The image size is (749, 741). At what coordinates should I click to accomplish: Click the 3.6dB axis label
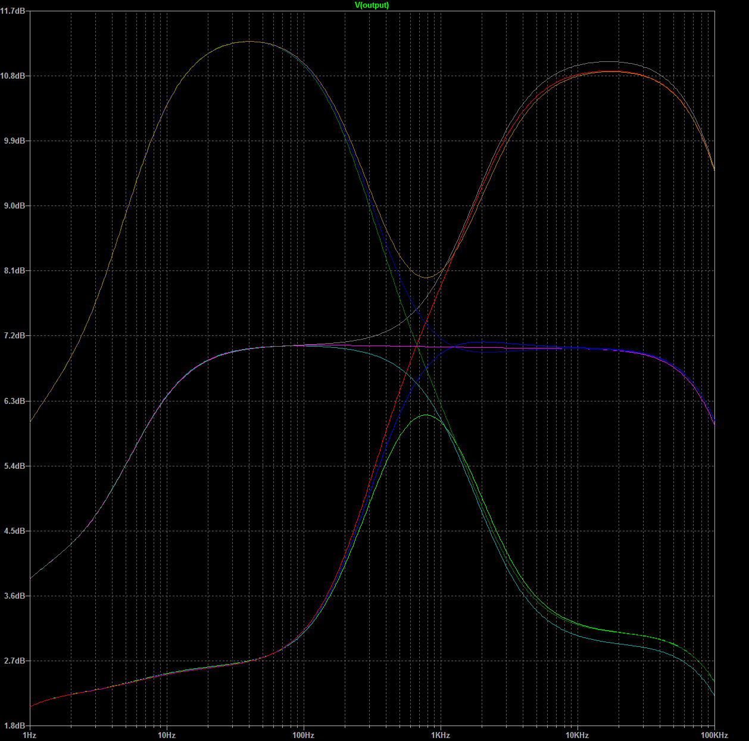(15, 596)
